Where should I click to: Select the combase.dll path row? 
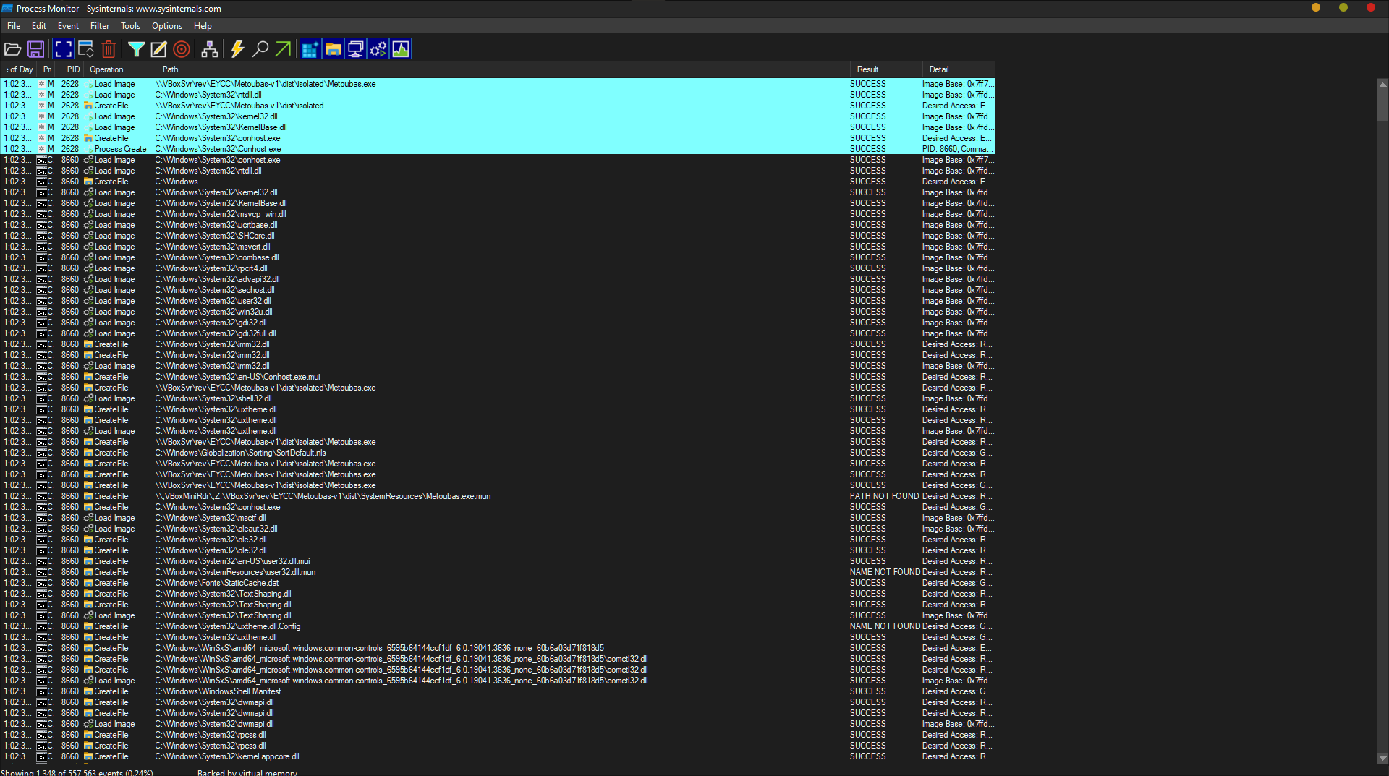(498, 257)
